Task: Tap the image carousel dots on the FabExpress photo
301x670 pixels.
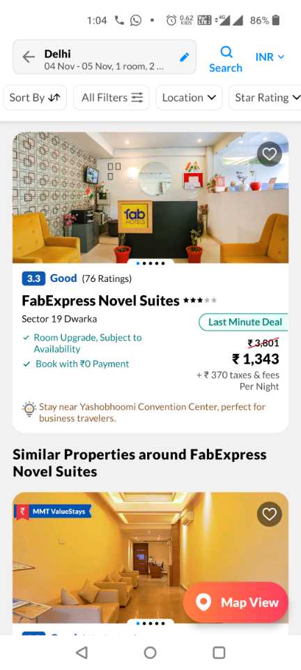Action: 150,263
